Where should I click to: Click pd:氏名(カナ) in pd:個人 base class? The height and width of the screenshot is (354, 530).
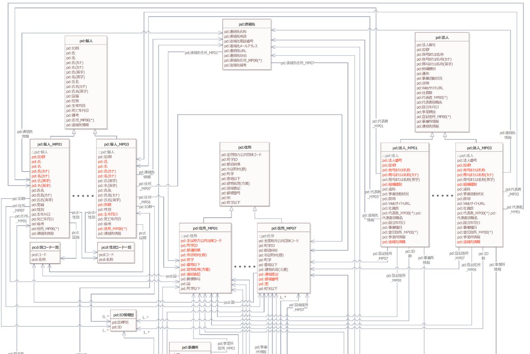(x=77, y=86)
